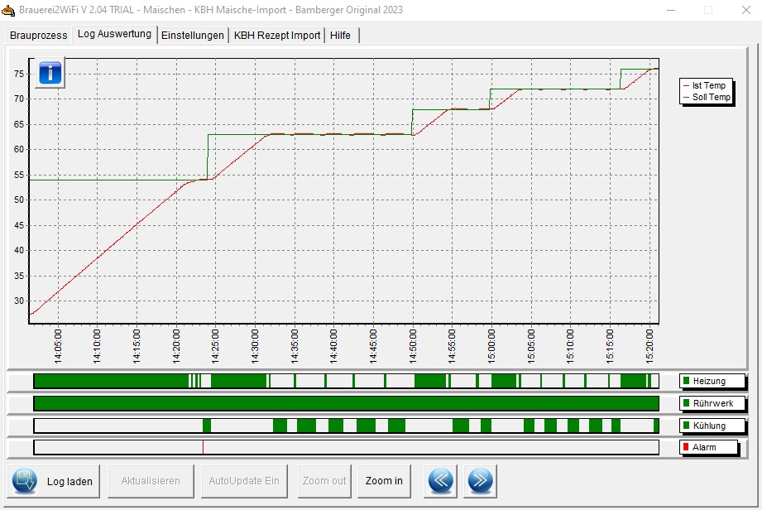Select the Kühlung legend entry
Image resolution: width=762 pixels, height=510 pixels.
click(x=708, y=426)
